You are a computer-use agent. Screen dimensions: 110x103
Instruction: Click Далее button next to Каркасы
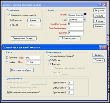click(34, 21)
